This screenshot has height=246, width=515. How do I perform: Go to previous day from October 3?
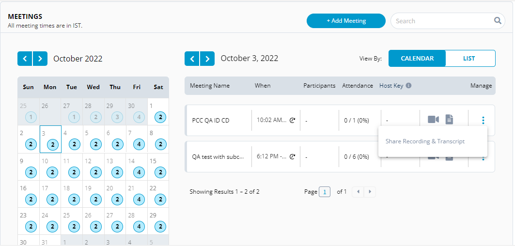[x=192, y=59]
